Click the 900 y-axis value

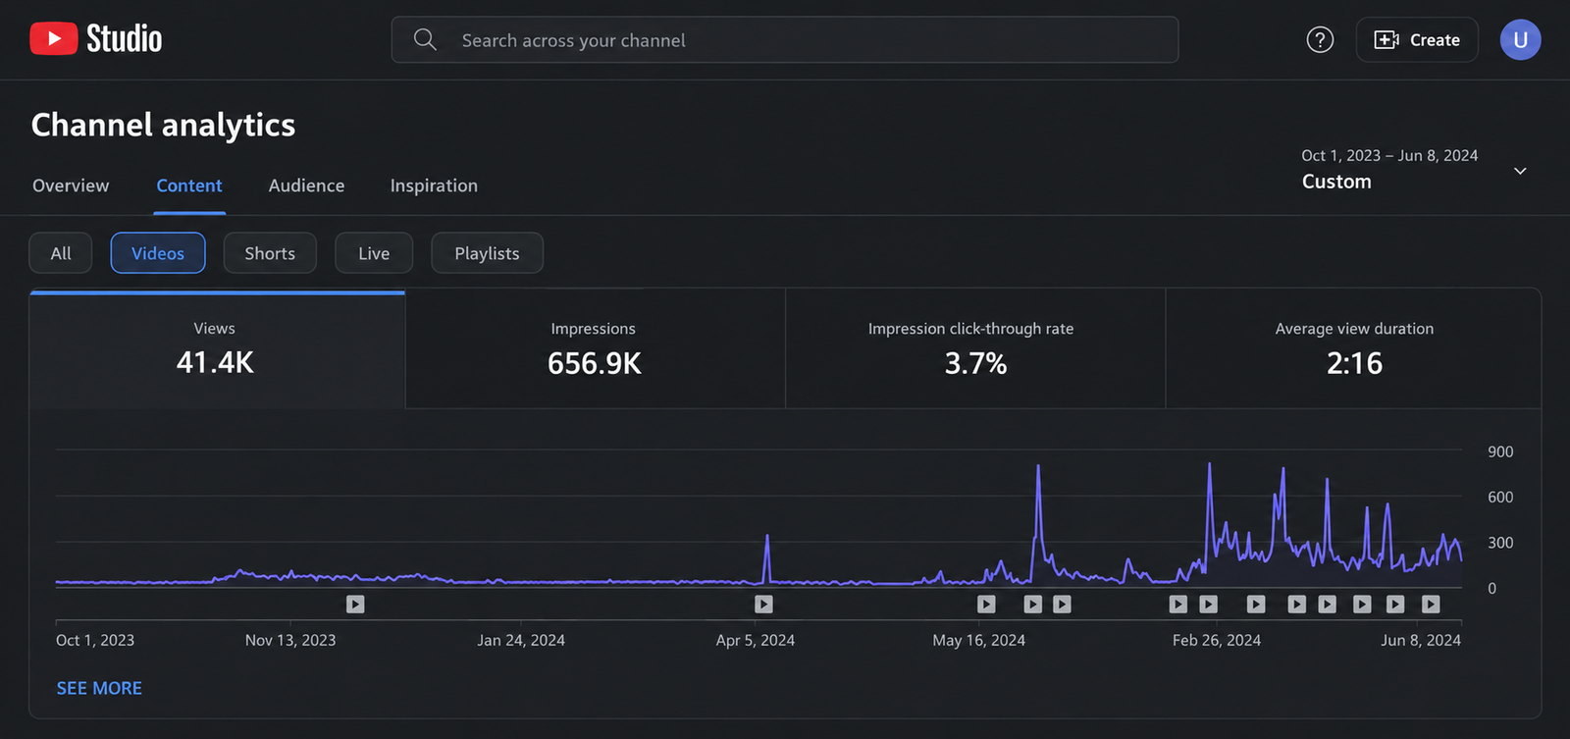coord(1500,451)
